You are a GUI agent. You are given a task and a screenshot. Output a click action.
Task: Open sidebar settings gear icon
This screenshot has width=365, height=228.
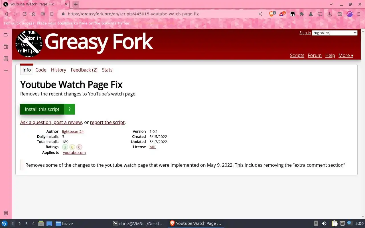pos(6,213)
